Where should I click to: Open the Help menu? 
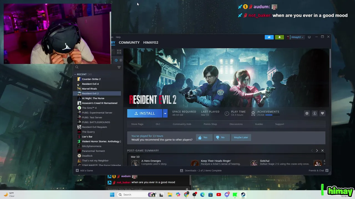118,37
